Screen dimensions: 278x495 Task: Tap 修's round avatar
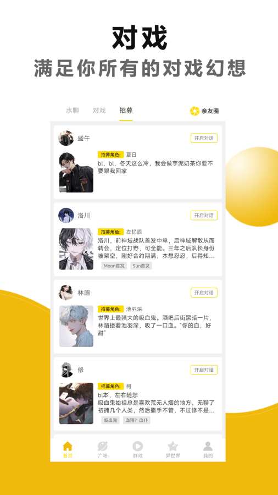click(x=66, y=370)
